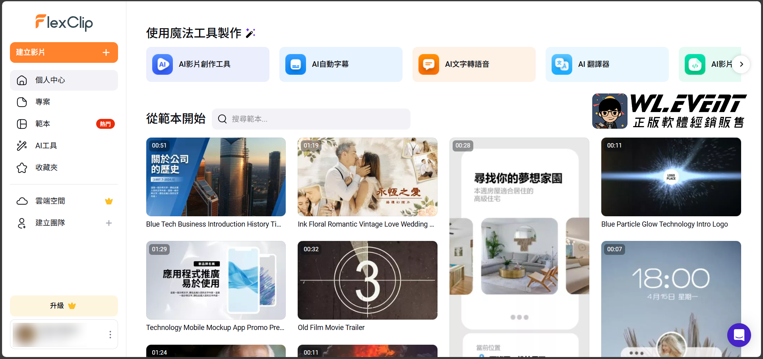763x359 pixels.
Task: Click the crown icon next to 雲端空間
Action: (x=109, y=201)
